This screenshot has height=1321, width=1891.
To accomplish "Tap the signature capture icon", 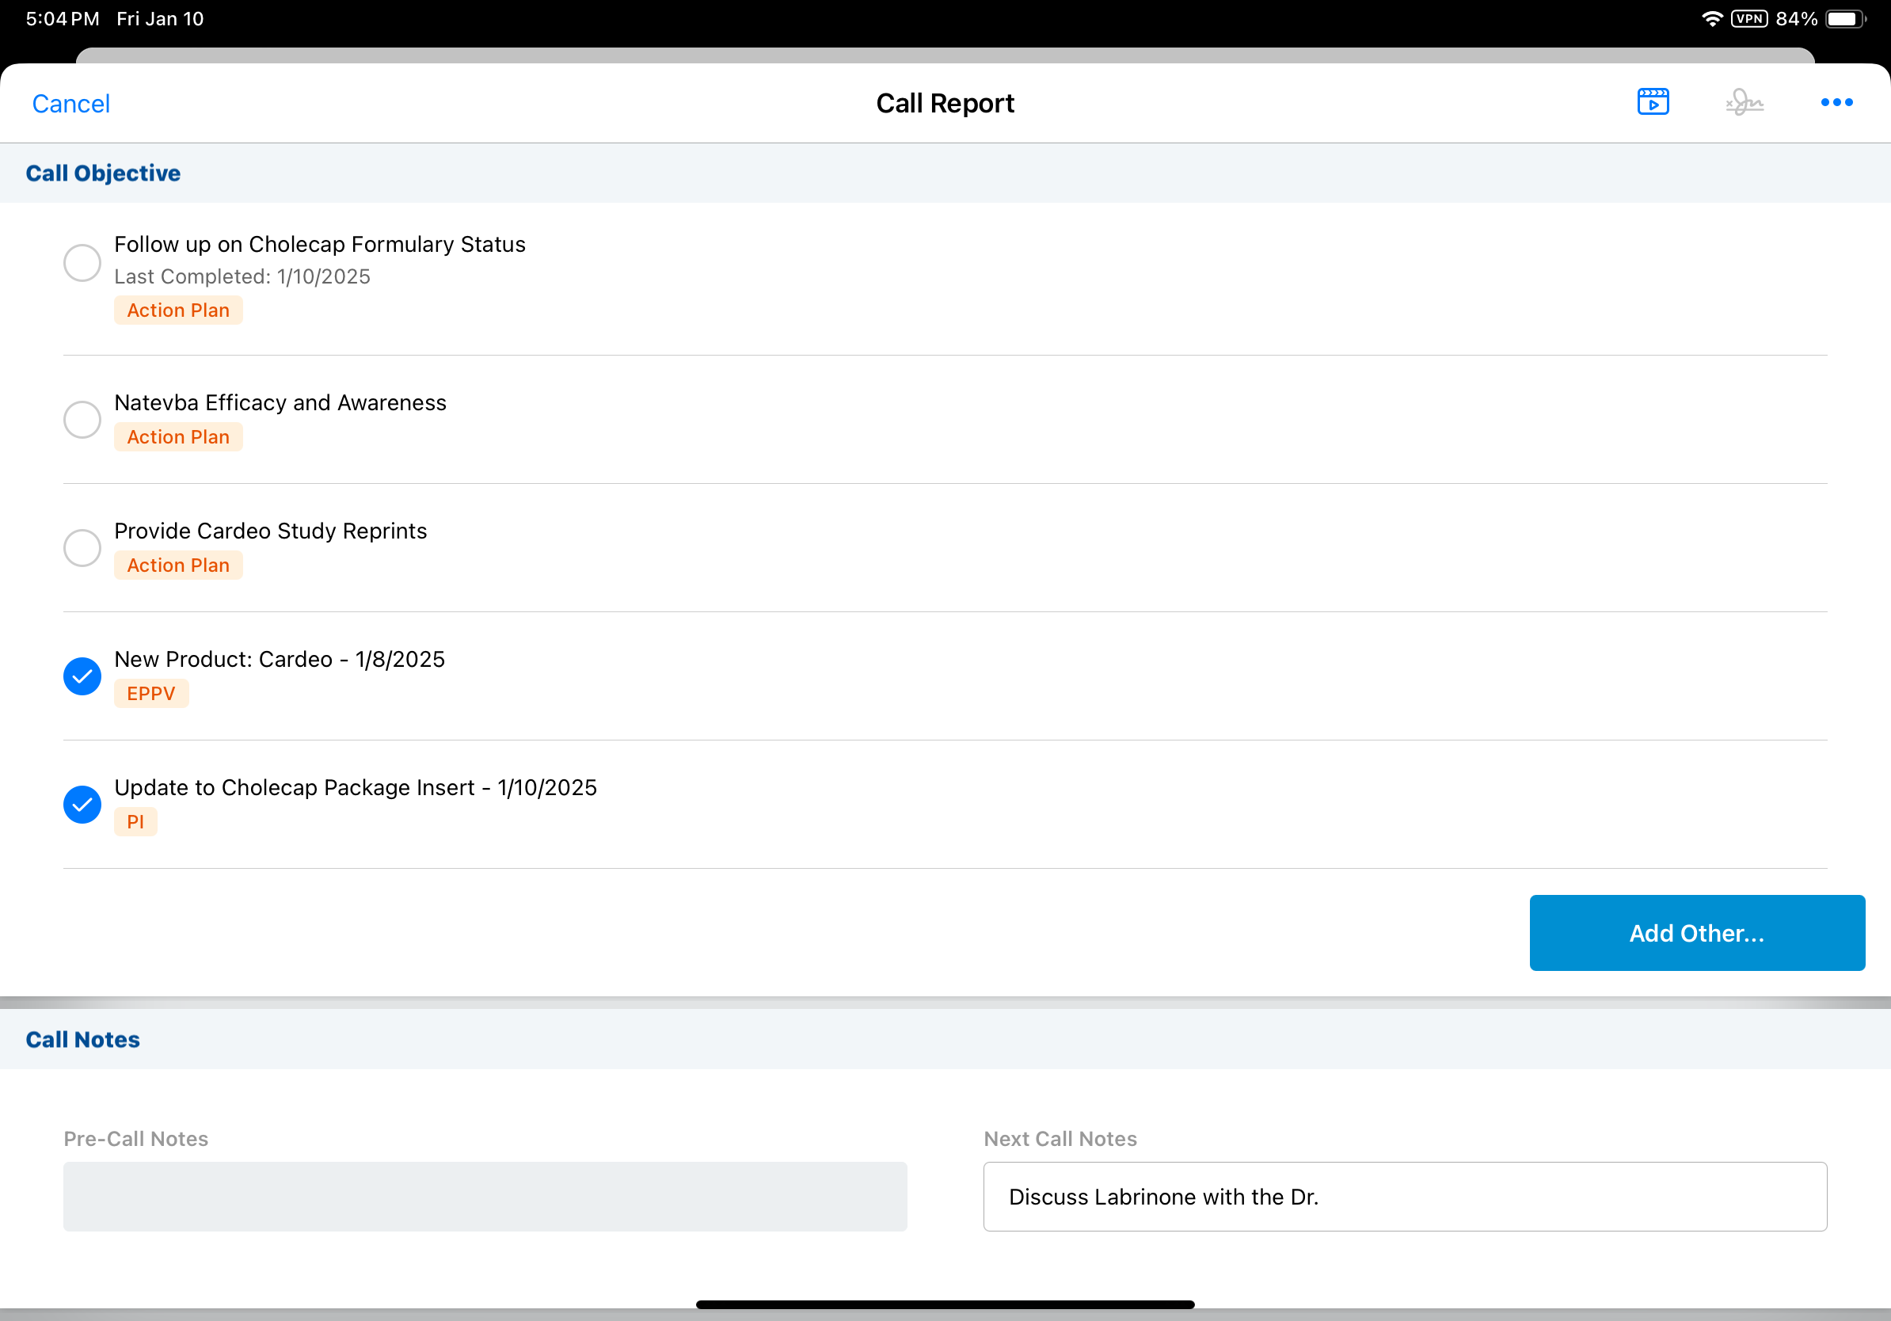I will (1744, 102).
